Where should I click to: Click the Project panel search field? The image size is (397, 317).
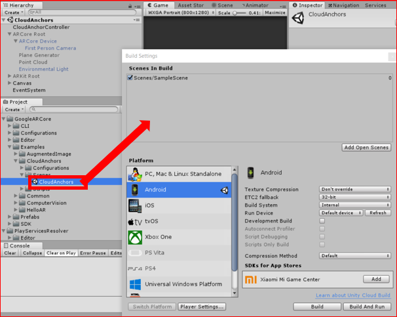pos(73,110)
